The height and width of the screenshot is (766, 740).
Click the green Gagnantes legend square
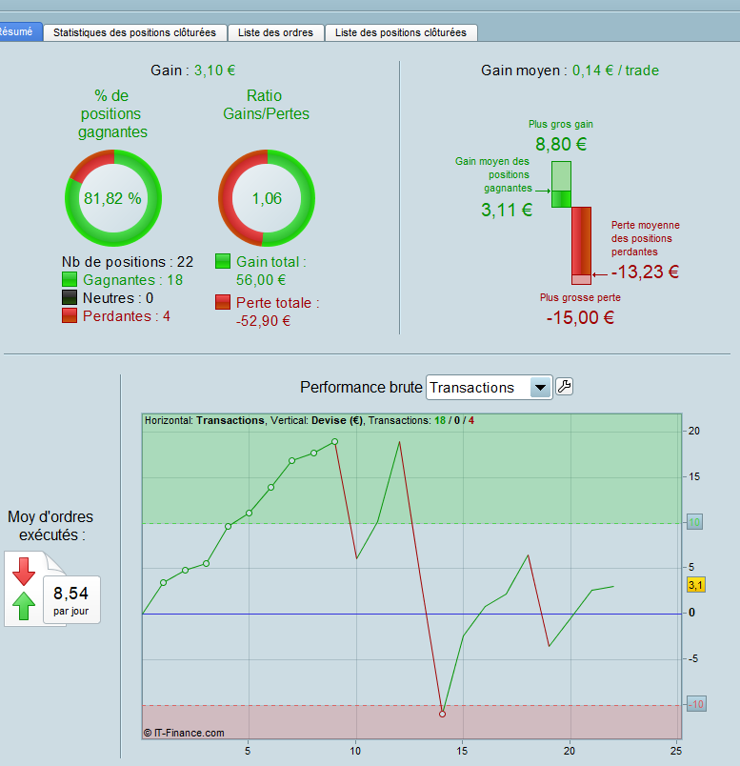[x=70, y=279]
